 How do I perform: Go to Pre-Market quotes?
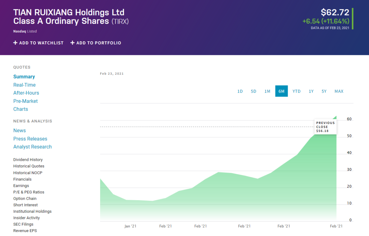(x=25, y=101)
